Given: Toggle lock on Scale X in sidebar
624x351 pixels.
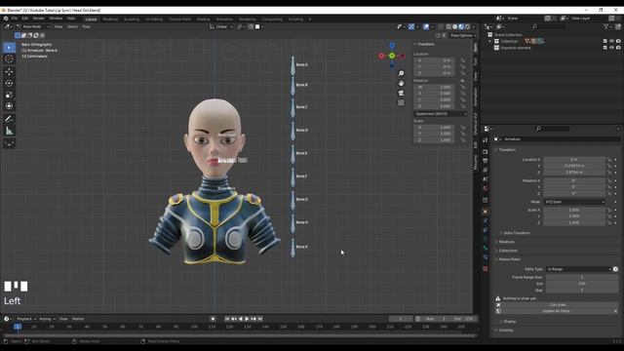Looking at the screenshot, I should coord(463,128).
